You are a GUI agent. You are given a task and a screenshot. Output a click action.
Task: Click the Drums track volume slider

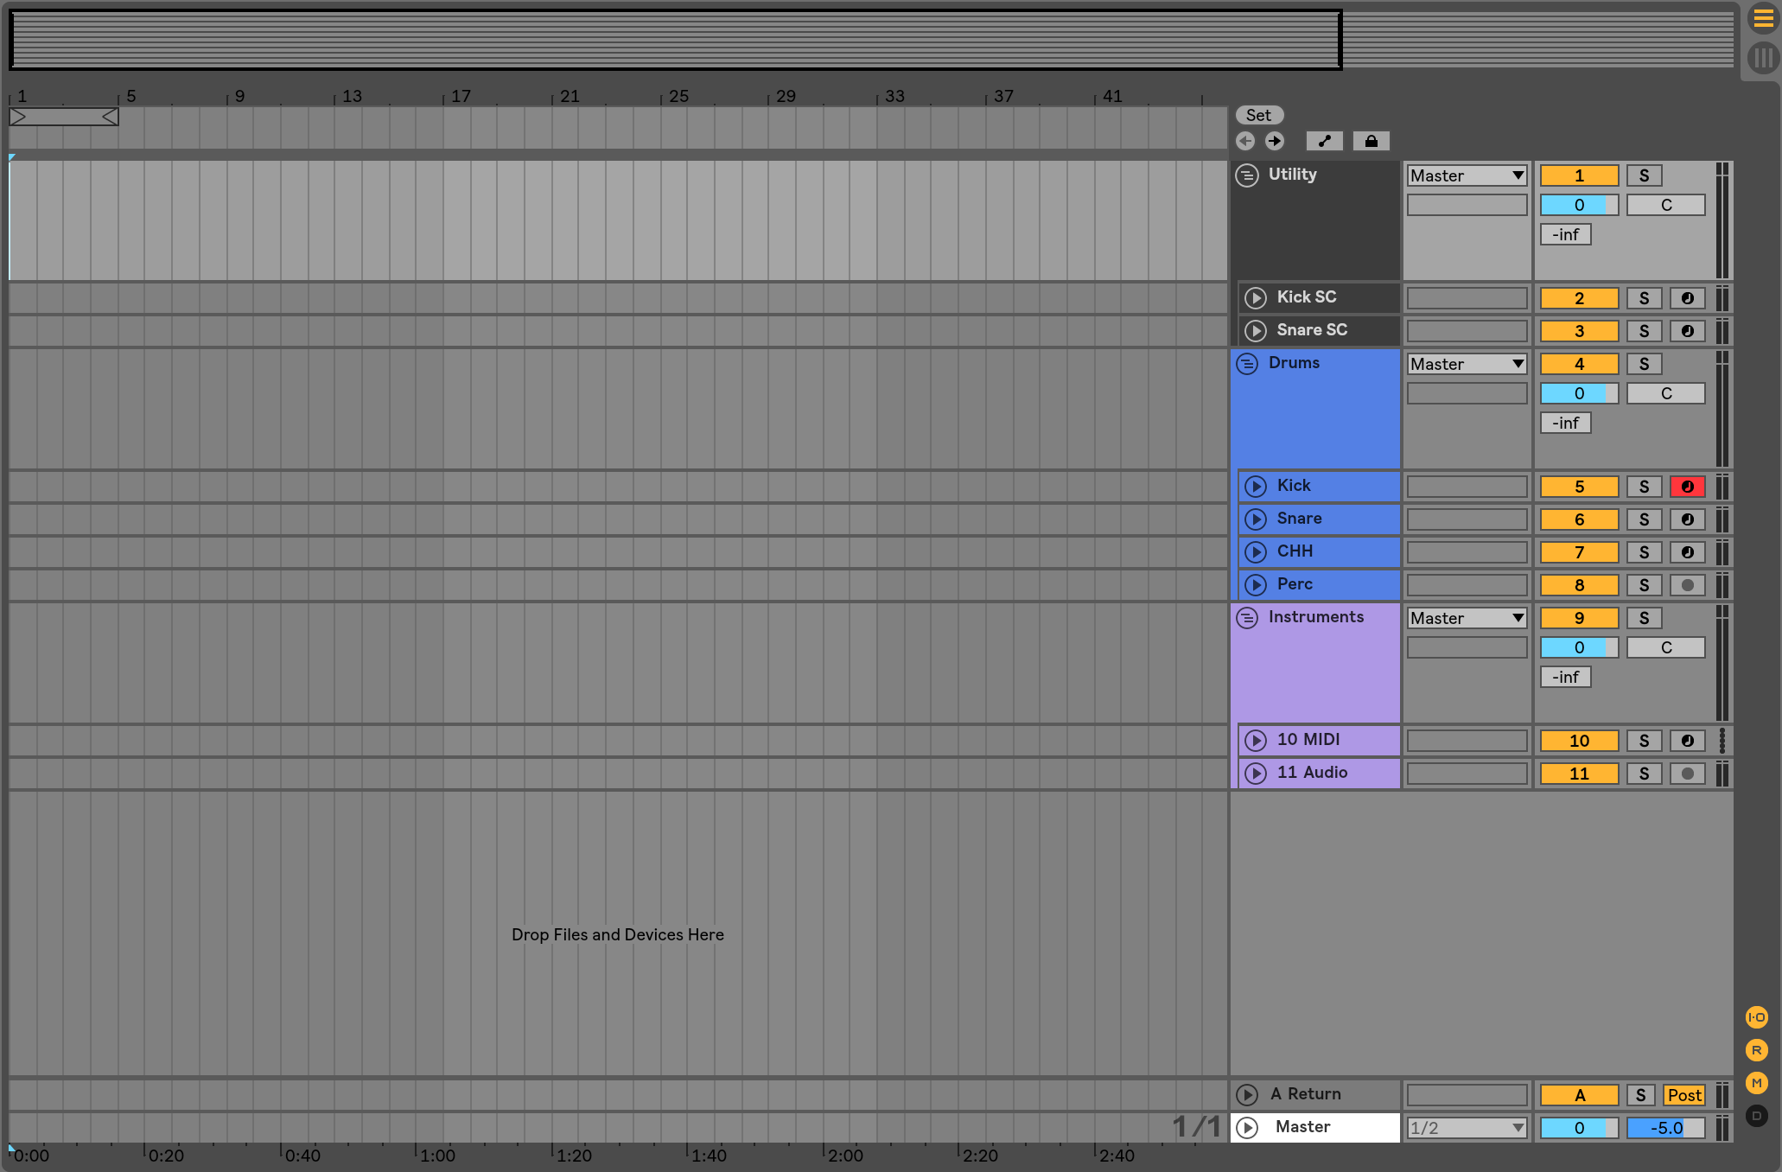tap(1580, 393)
